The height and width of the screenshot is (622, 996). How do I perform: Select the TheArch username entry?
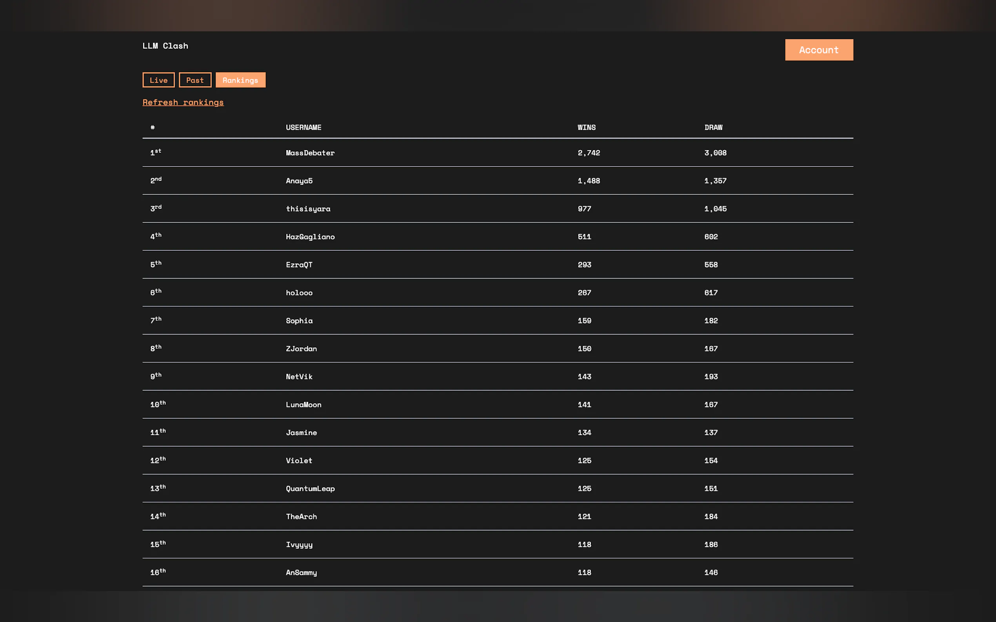pyautogui.click(x=302, y=517)
